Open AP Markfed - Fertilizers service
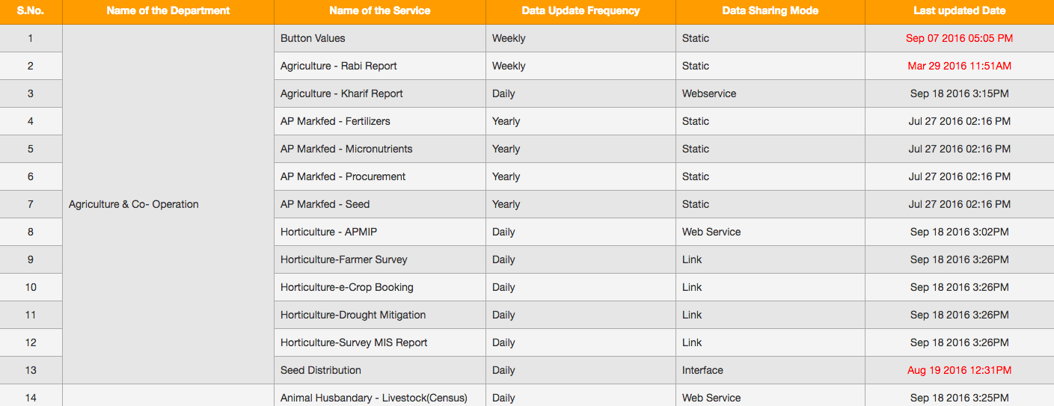Viewport: 1054px width, 406px height. [x=335, y=121]
